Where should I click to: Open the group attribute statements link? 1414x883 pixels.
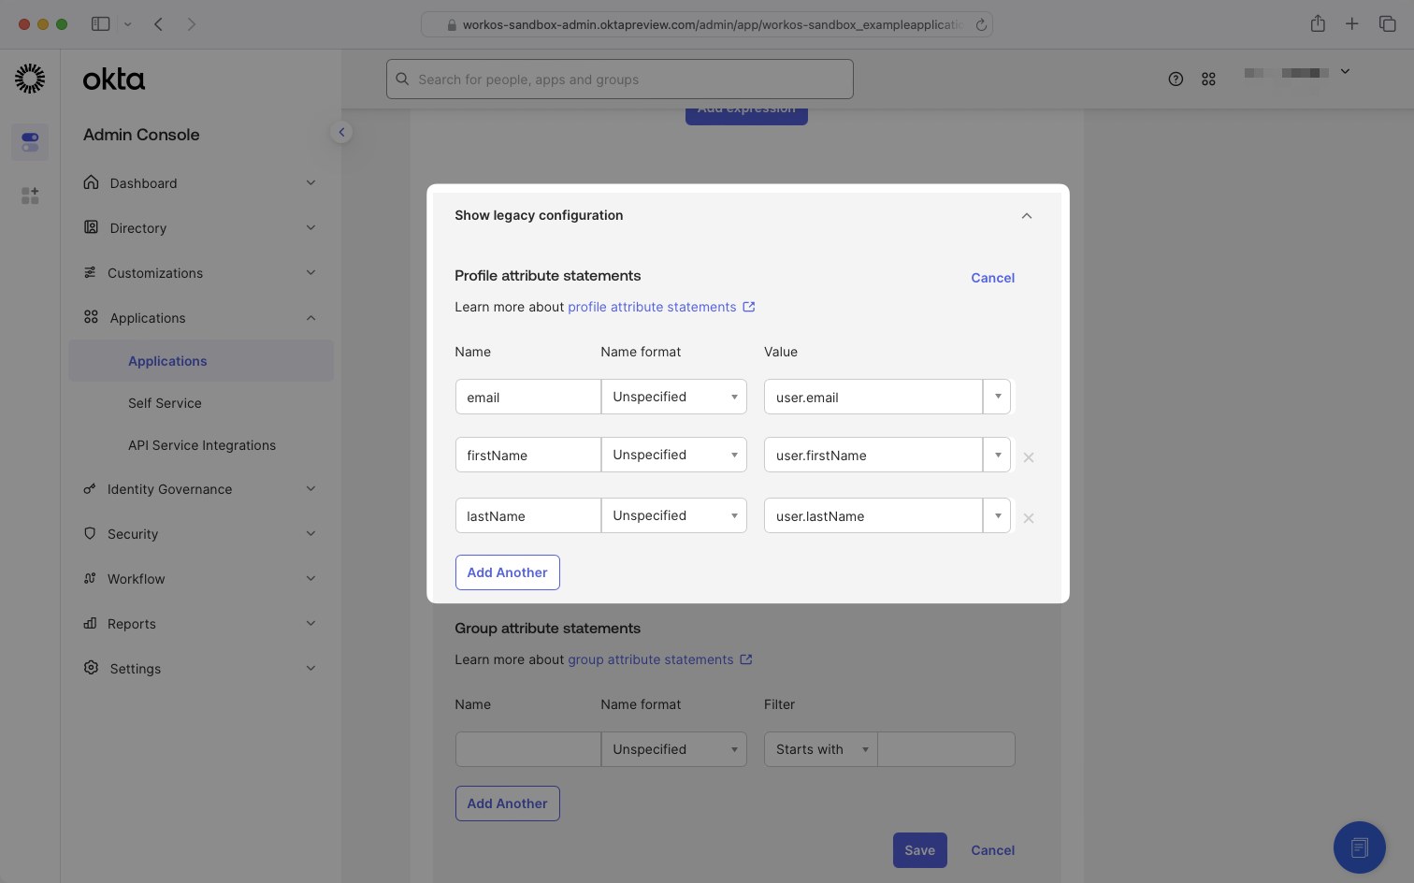[651, 659]
